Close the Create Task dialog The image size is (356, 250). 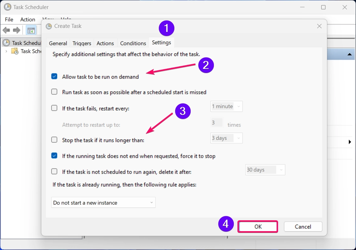pos(319,26)
